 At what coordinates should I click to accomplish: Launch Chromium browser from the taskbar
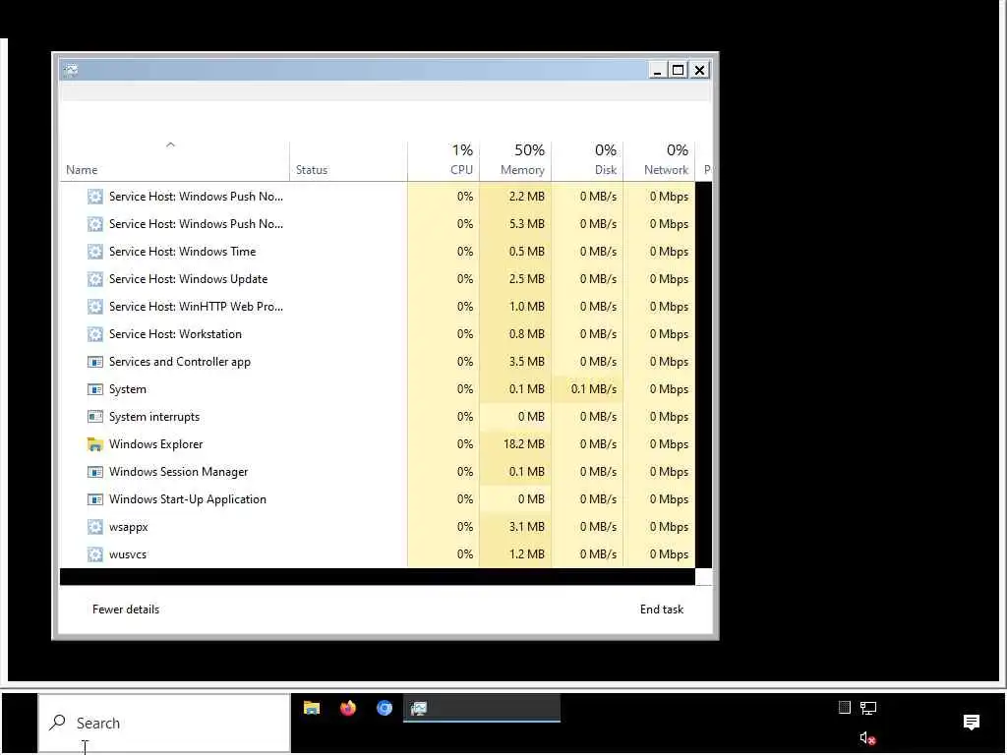tap(385, 708)
